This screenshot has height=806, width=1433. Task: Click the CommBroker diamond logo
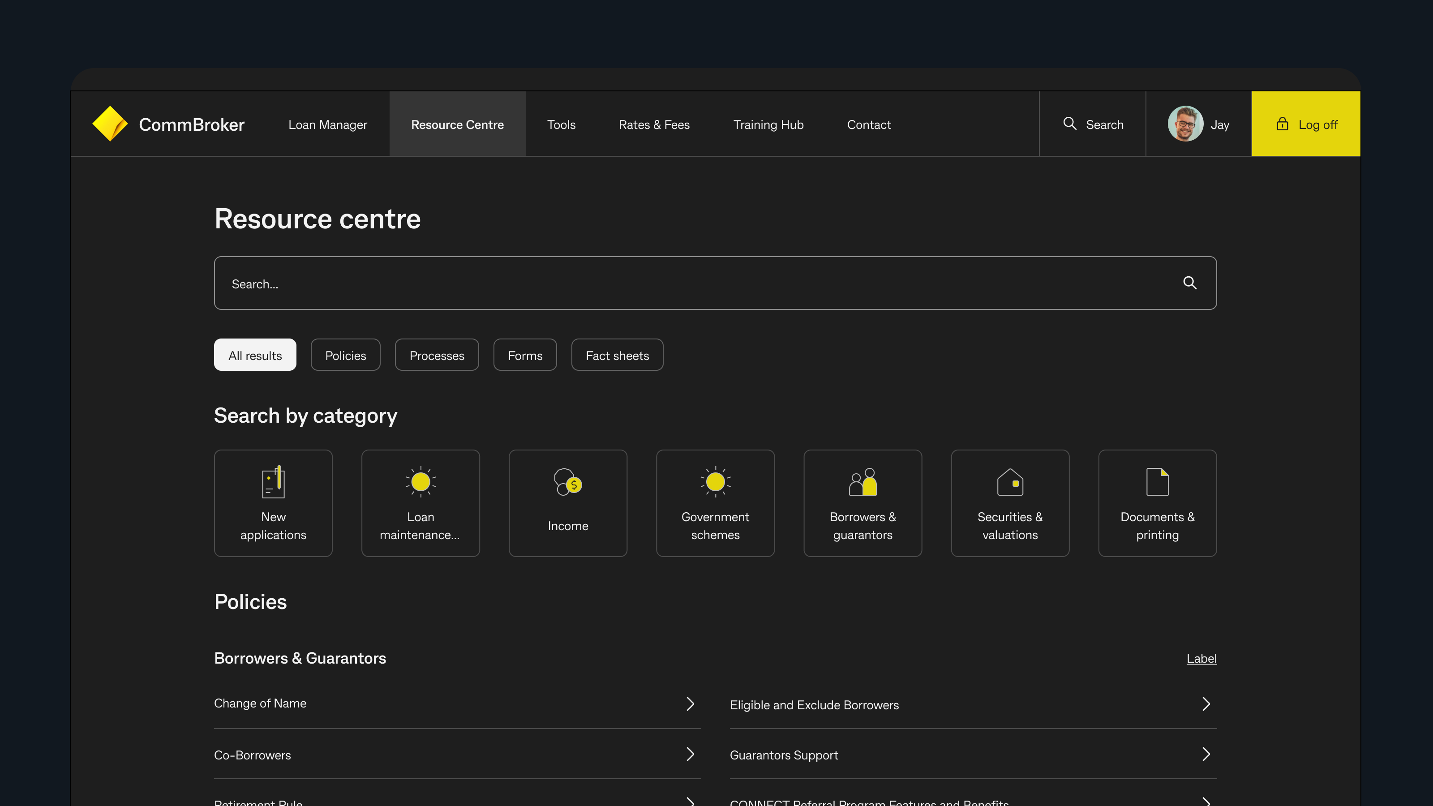[x=110, y=124]
